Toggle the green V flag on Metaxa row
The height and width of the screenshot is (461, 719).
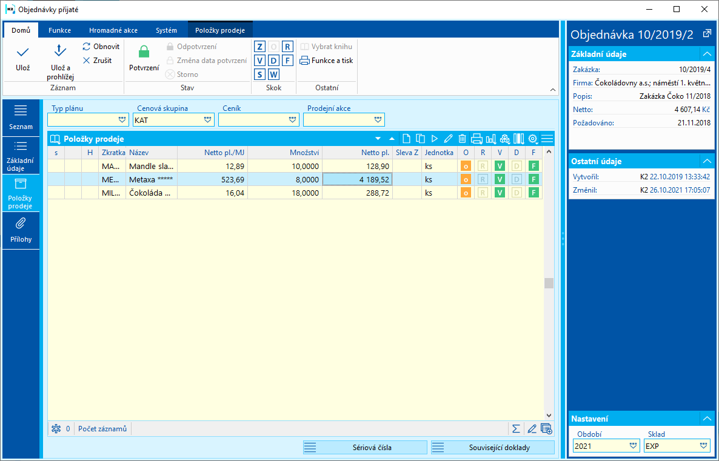[x=500, y=179]
